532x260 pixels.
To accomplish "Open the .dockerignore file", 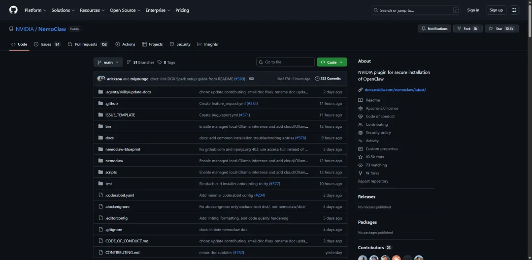I will click(117, 207).
